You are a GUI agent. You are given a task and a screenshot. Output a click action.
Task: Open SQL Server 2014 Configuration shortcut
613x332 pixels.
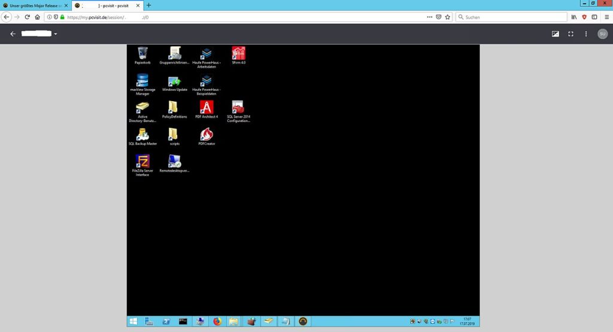[x=238, y=108]
